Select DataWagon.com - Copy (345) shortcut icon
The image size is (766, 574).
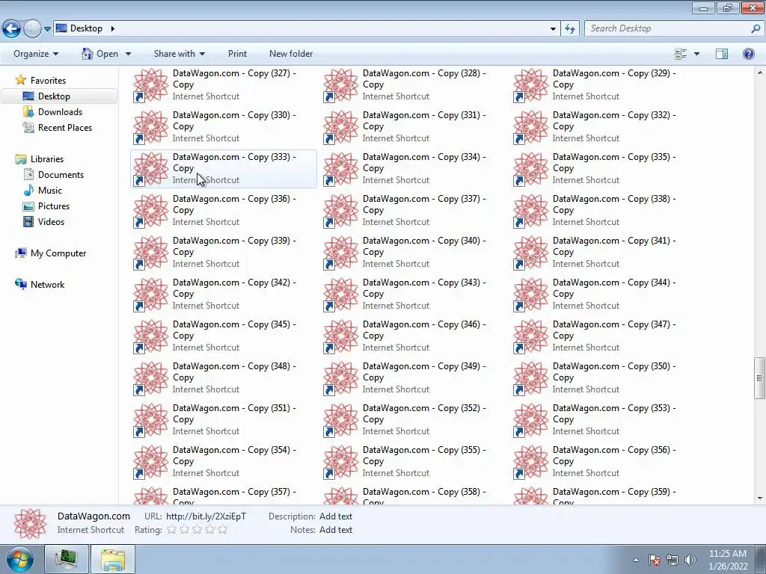(151, 337)
